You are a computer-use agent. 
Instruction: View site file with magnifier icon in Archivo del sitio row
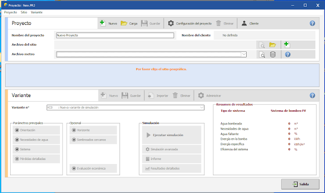click(x=262, y=45)
